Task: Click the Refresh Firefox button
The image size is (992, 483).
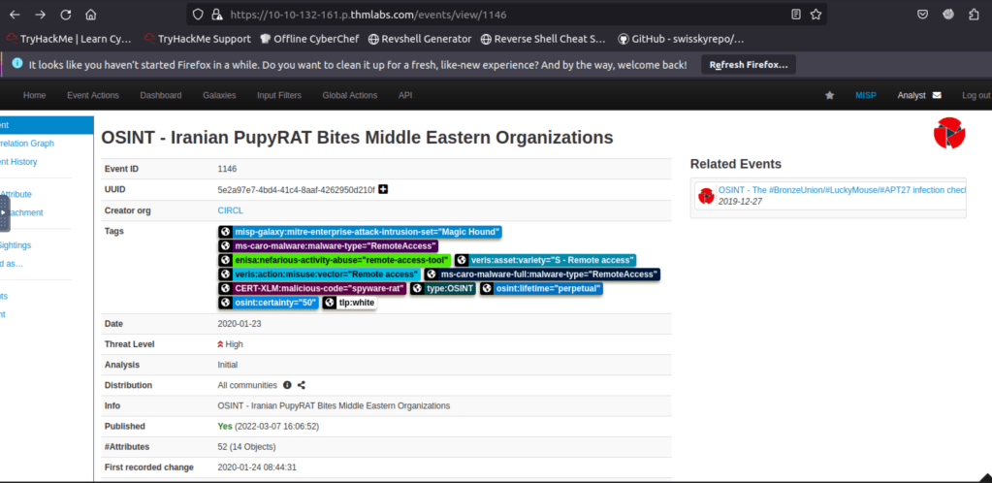Action: (x=749, y=65)
